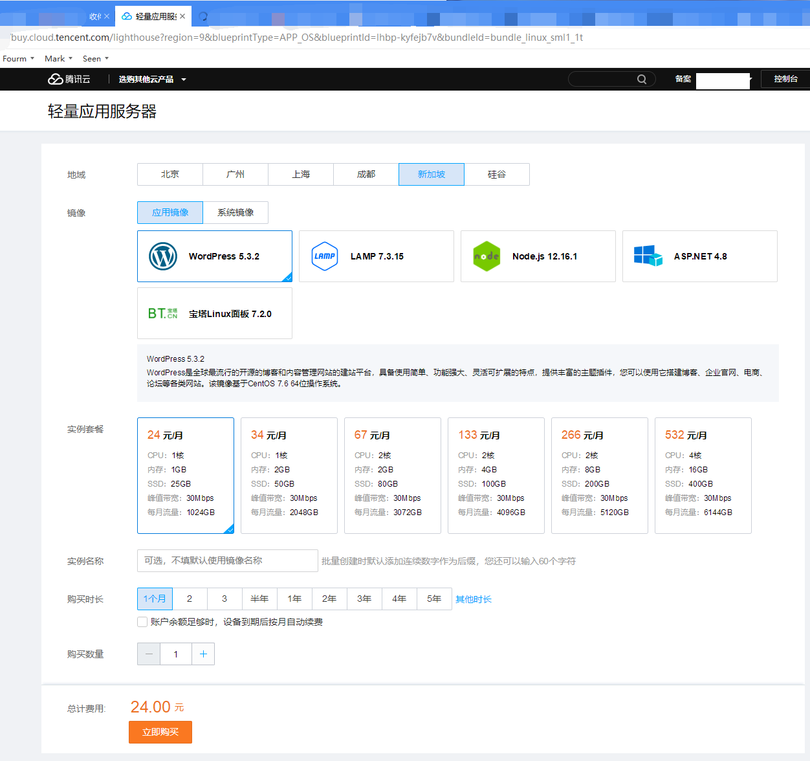Viewport: 810px width, 761px height.
Task: Click the minus quantity button
Action: tap(149, 654)
